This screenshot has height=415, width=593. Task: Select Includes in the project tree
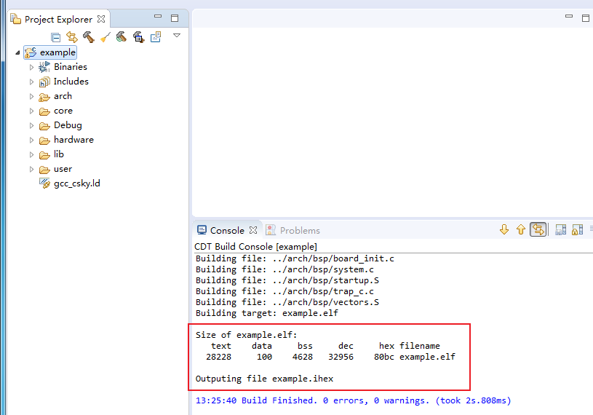point(71,82)
